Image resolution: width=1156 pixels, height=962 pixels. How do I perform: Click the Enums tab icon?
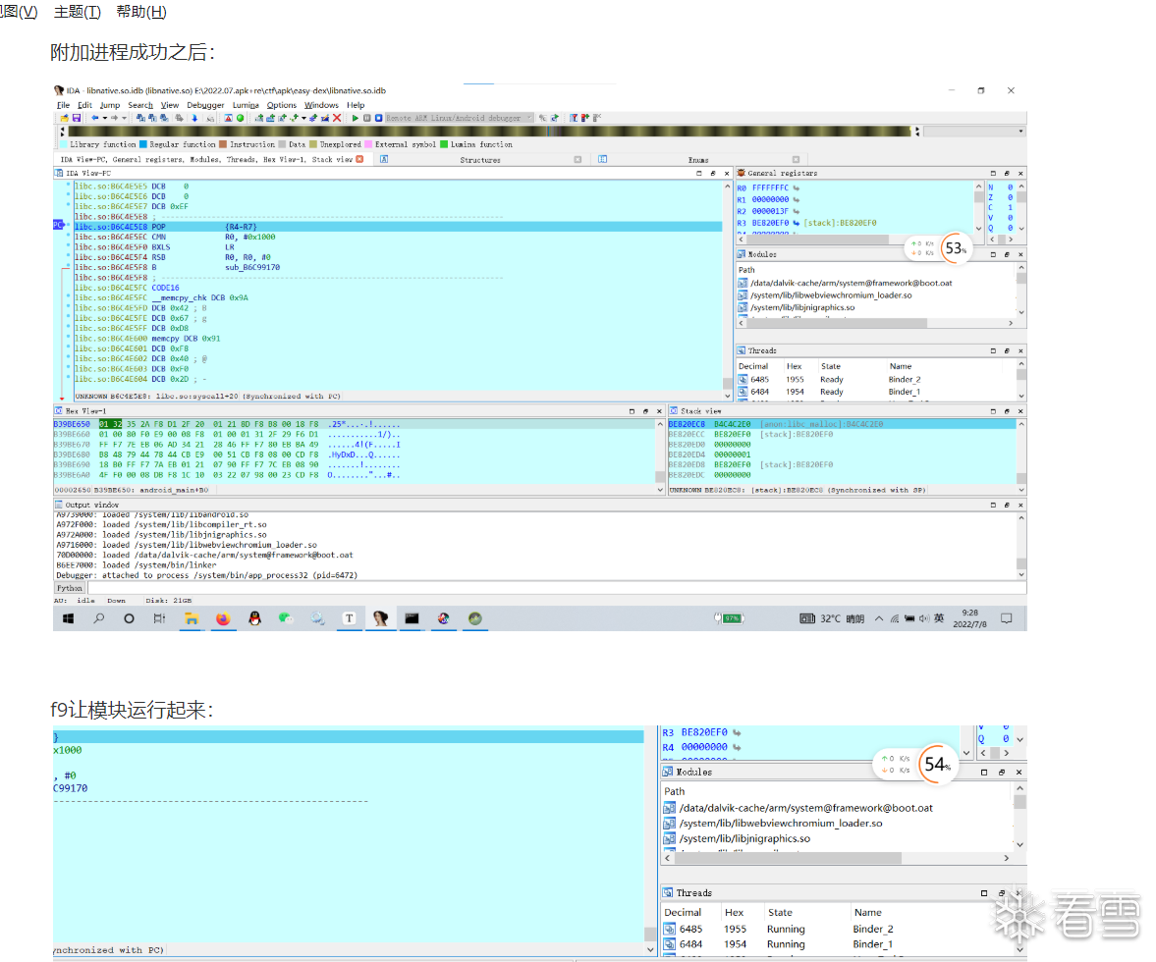602,159
